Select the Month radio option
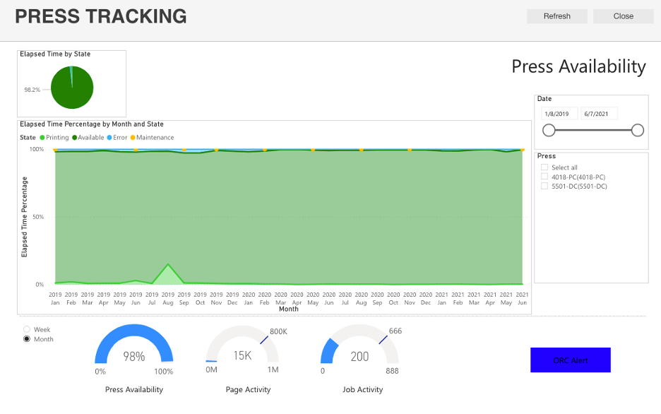 click(28, 339)
